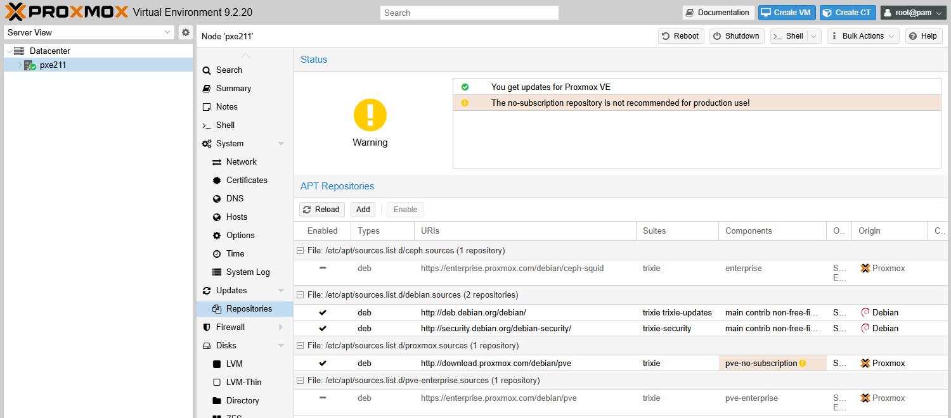Viewport: 951px width, 418px height.
Task: Collapse the Disks menu section
Action: pyautogui.click(x=281, y=346)
